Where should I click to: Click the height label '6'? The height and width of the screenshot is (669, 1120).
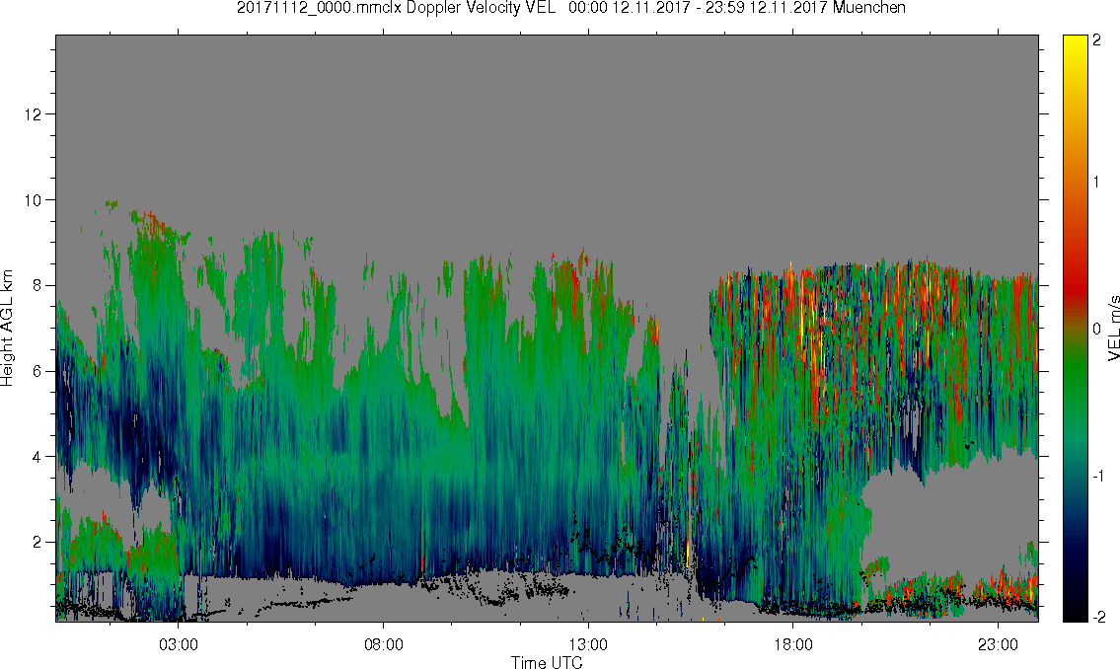coord(37,371)
